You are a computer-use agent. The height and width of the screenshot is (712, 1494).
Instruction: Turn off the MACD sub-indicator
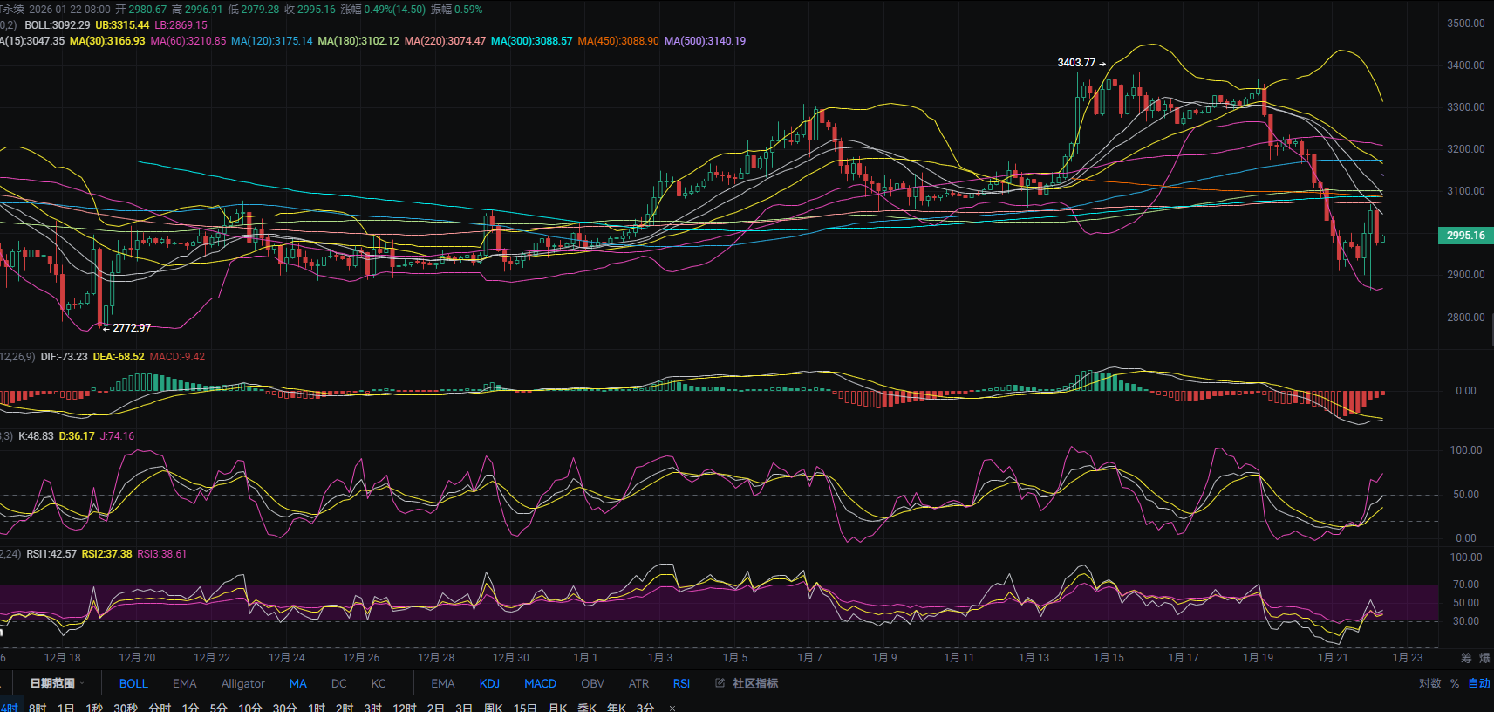point(540,683)
